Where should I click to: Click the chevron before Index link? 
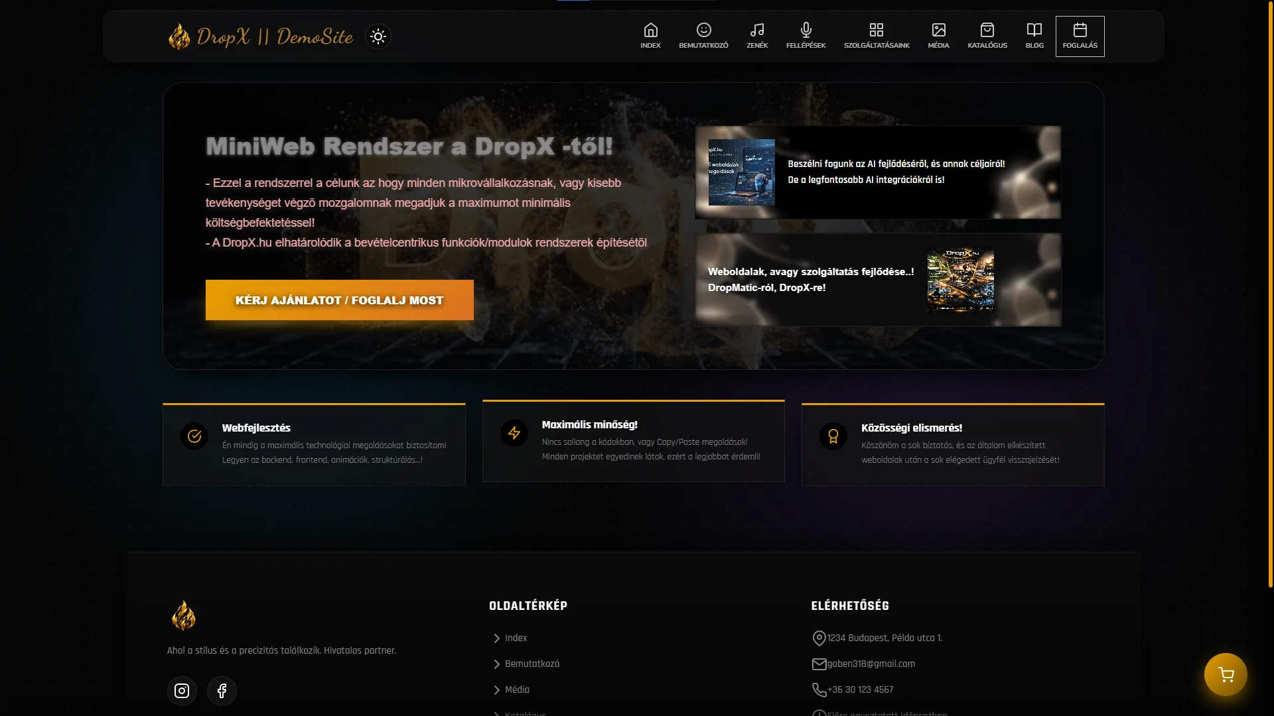click(x=496, y=638)
